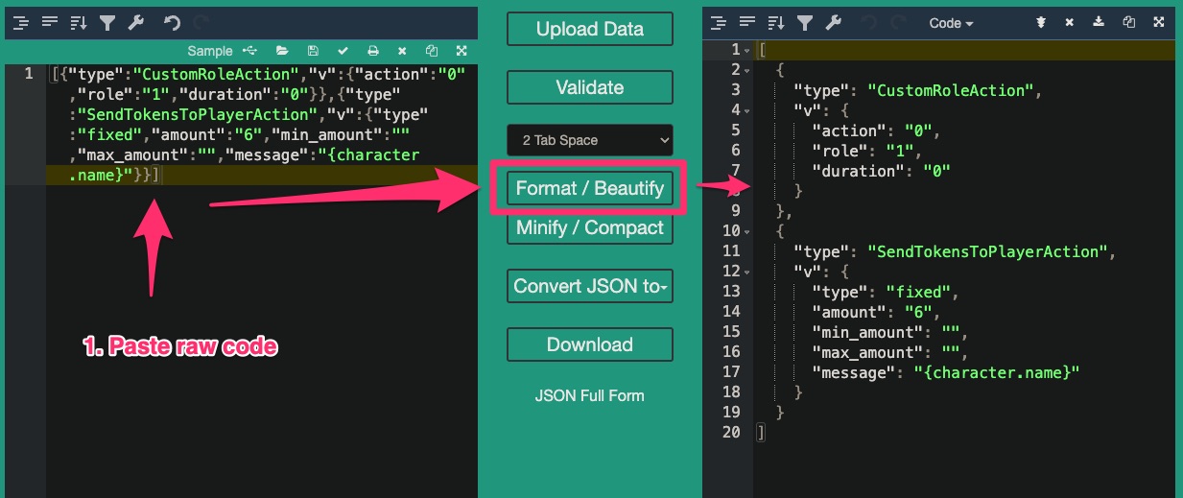Viewport: 1183px width, 498px height.
Task: Click "SendTokensToPlayerAction" on output line 11
Action: pyautogui.click(x=987, y=251)
